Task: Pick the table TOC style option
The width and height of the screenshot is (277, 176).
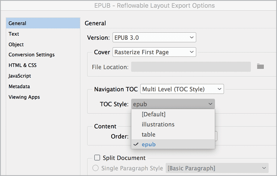Action: tap(173, 134)
